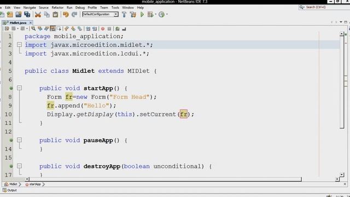Click the Save All icon
The height and width of the screenshot is (197, 350).
click(27, 15)
